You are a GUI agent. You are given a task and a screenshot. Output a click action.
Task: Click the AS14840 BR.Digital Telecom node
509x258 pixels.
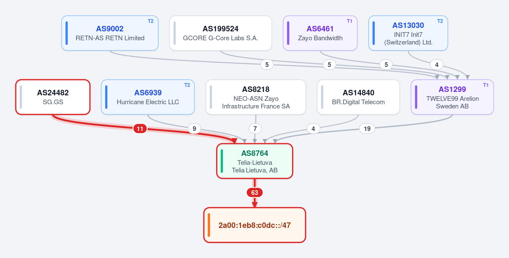click(358, 97)
